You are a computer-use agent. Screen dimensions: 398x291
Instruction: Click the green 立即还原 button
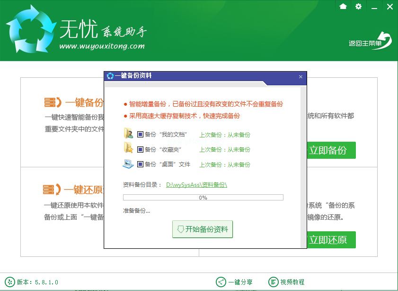point(331,240)
